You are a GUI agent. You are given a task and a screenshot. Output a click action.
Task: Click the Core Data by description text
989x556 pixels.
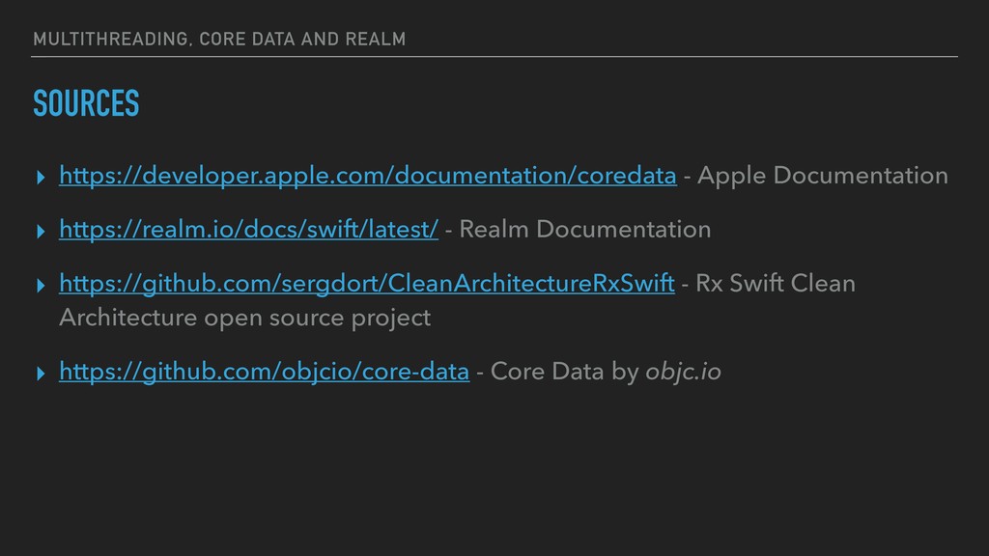[x=564, y=372]
